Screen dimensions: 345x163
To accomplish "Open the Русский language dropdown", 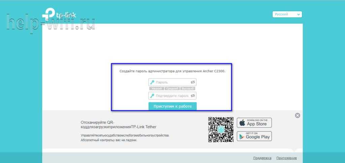I will click(x=287, y=14).
